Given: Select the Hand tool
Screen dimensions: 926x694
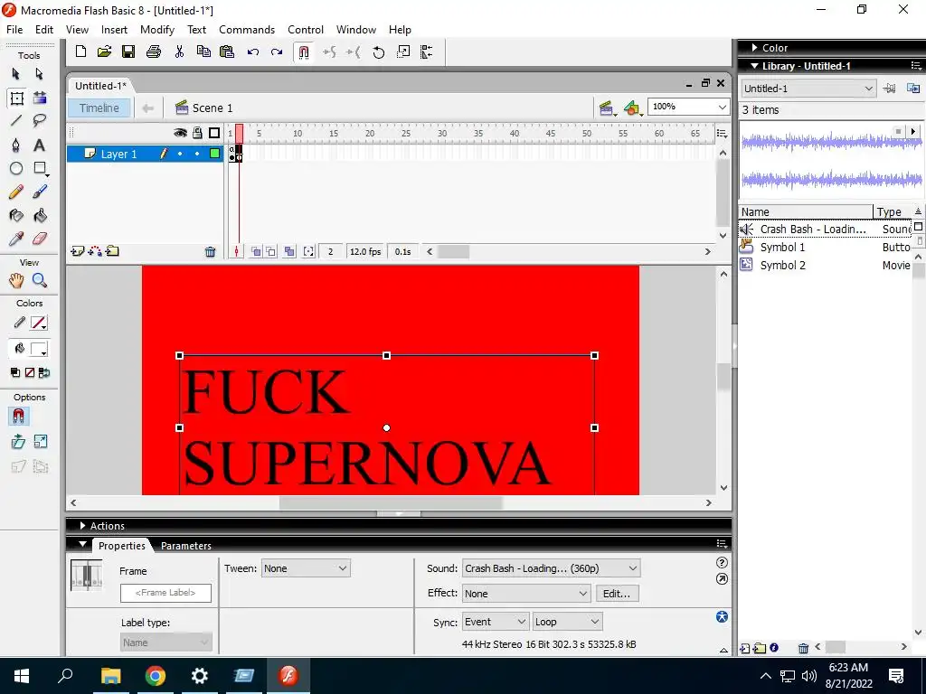Looking at the screenshot, I should (16, 280).
